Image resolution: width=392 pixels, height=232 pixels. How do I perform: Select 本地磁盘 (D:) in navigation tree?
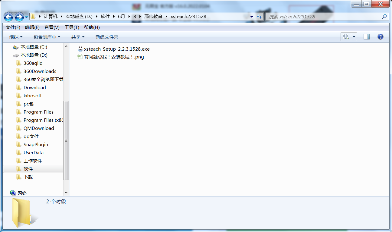(34, 55)
